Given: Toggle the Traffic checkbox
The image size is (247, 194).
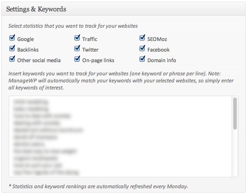Looking at the screenshot, I should [x=77, y=38].
